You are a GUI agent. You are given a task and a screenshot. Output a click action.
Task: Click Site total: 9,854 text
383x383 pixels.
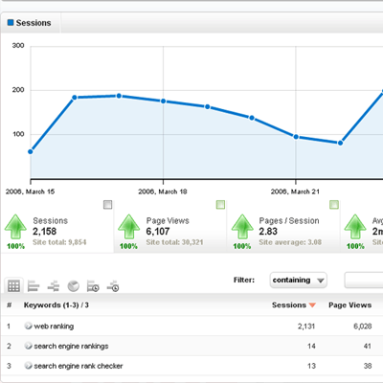(x=59, y=242)
